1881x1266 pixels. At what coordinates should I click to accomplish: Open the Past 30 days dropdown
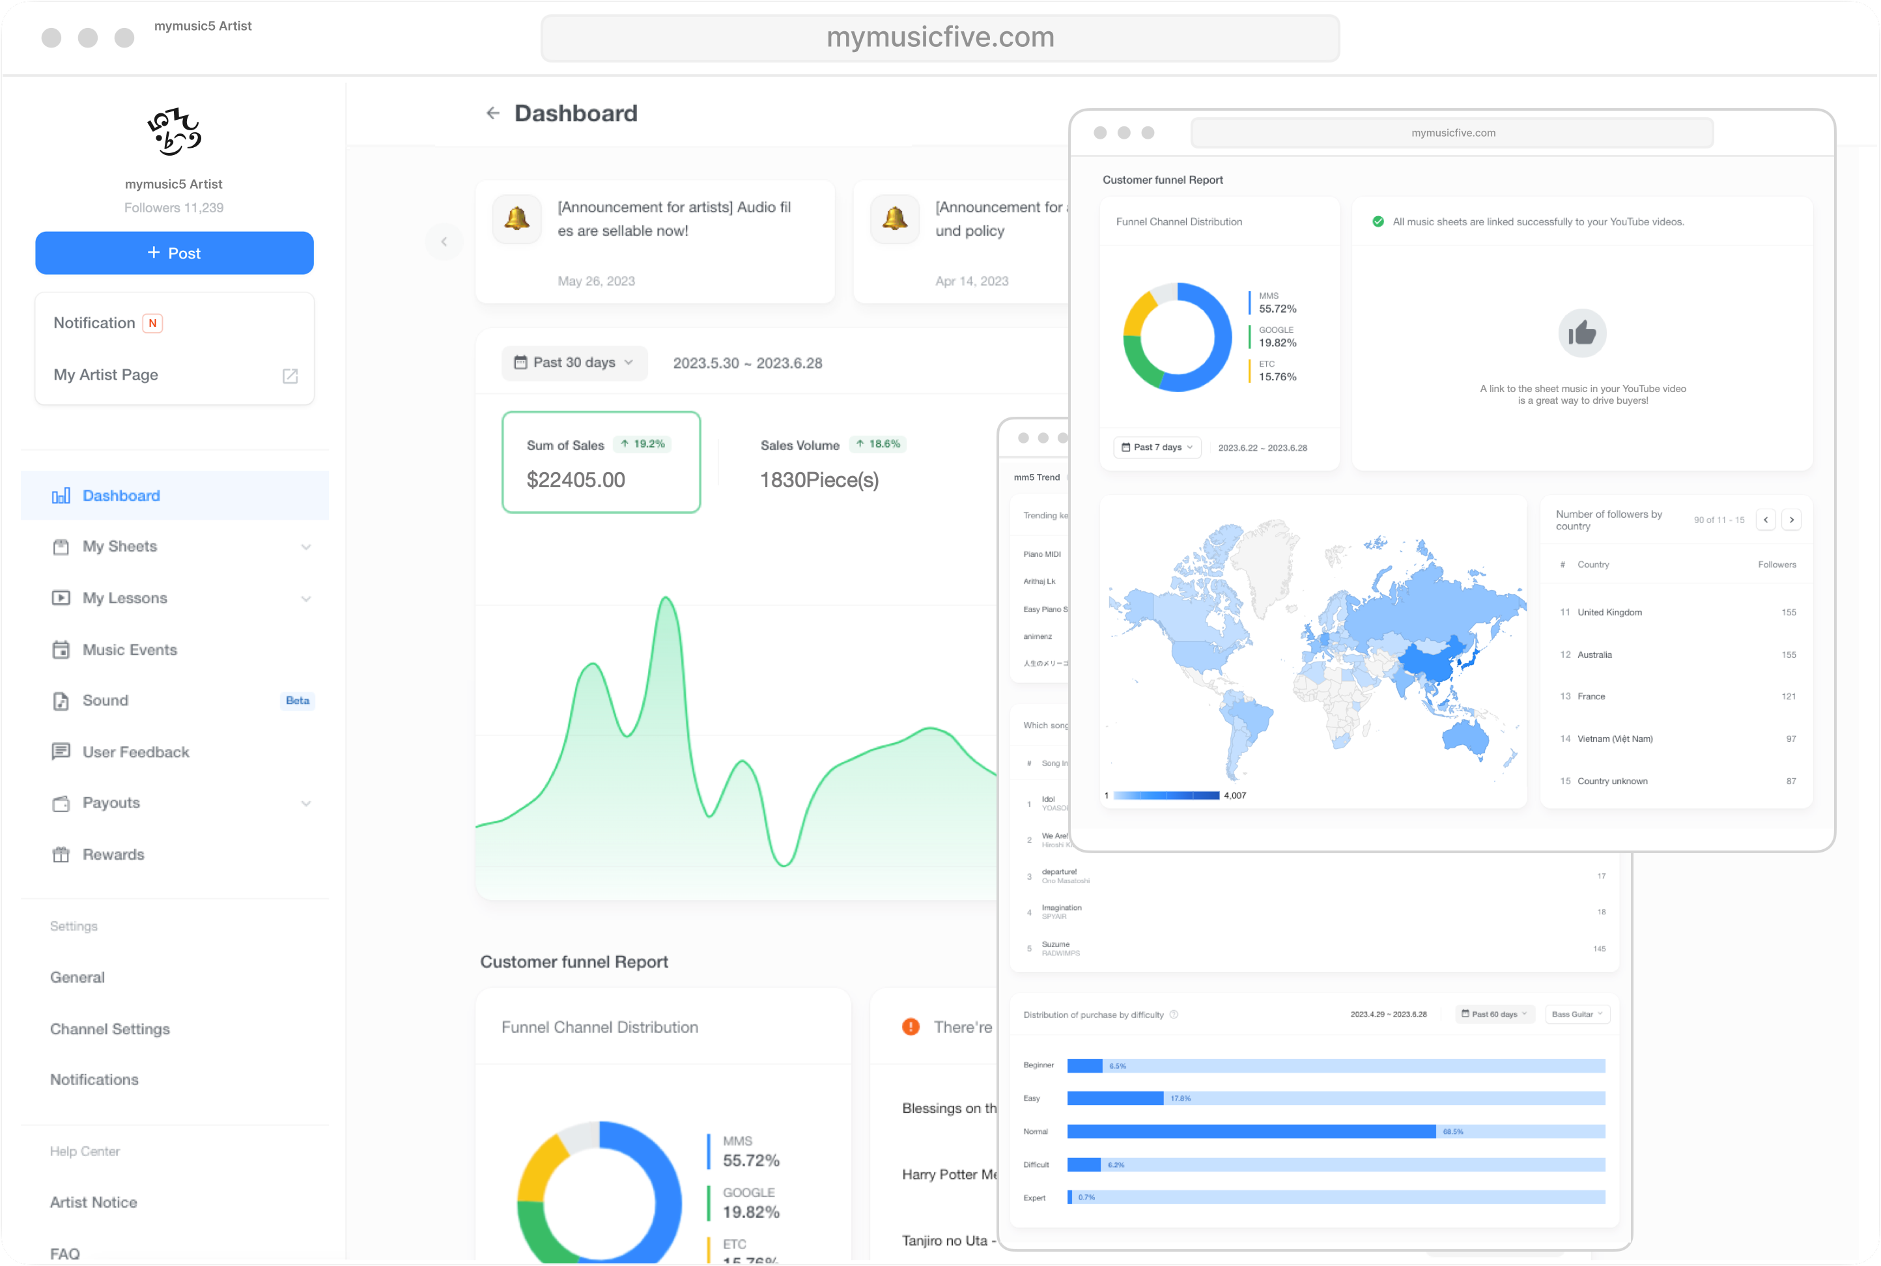click(x=574, y=363)
